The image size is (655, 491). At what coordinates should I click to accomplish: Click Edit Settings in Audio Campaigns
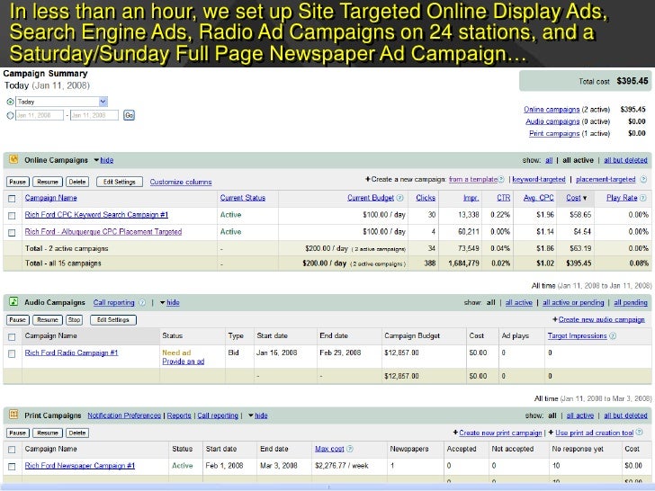(x=113, y=320)
